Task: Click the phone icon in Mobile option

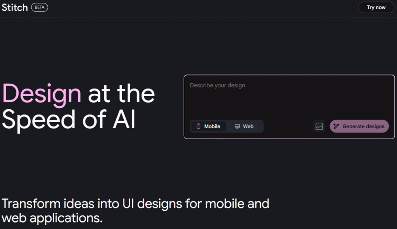Action: pos(198,126)
